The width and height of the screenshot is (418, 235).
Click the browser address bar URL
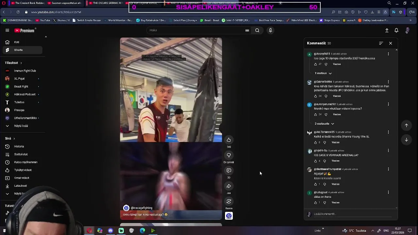point(56,12)
